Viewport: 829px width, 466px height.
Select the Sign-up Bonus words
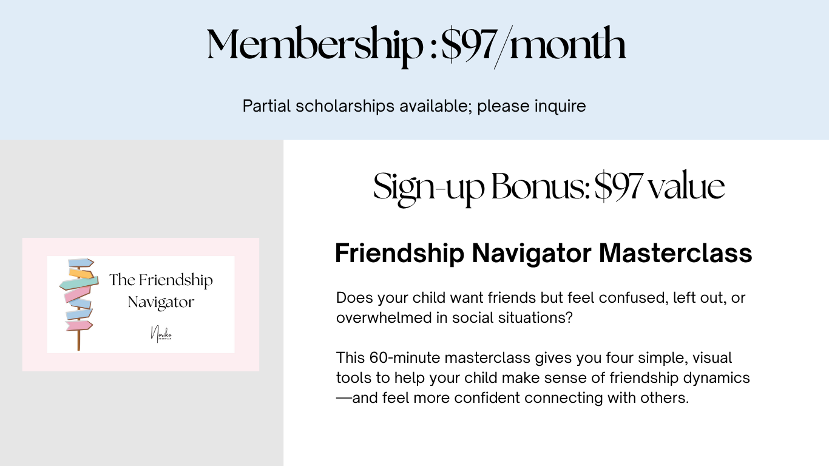480,187
